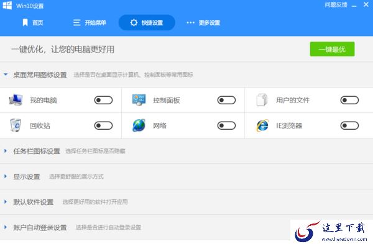The width and height of the screenshot is (373, 244).
Task: Toggle the 回收站 desktop icon switch
Action: click(103, 125)
